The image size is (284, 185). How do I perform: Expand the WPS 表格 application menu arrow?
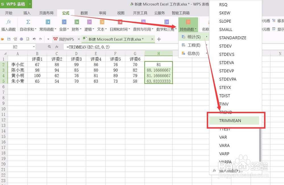pyautogui.click(x=30, y=4)
